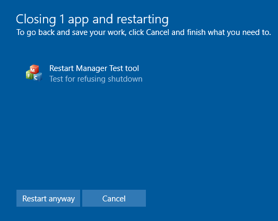Click the MFC cubes app icon

[34, 73]
